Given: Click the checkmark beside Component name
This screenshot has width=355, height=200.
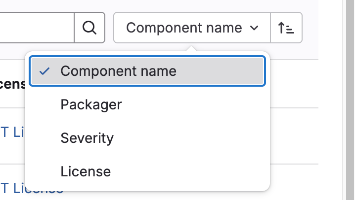Looking at the screenshot, I should pyautogui.click(x=45, y=71).
